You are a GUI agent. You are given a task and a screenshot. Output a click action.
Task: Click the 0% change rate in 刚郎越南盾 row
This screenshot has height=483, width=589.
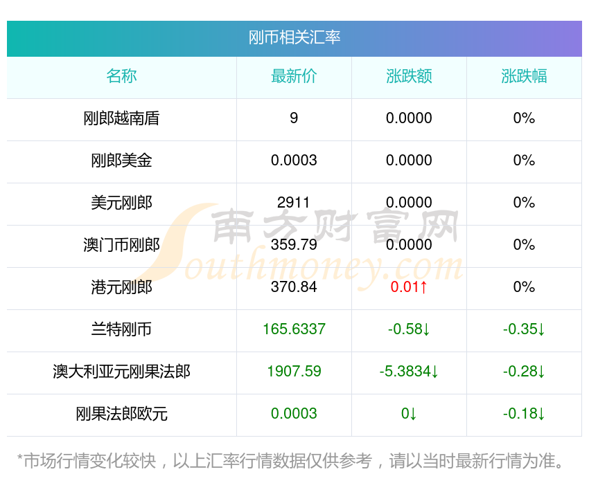(x=524, y=118)
